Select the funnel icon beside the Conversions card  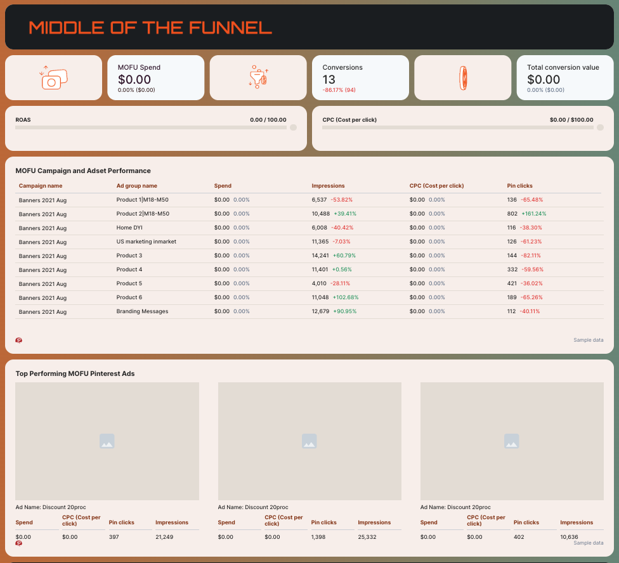[x=257, y=77]
